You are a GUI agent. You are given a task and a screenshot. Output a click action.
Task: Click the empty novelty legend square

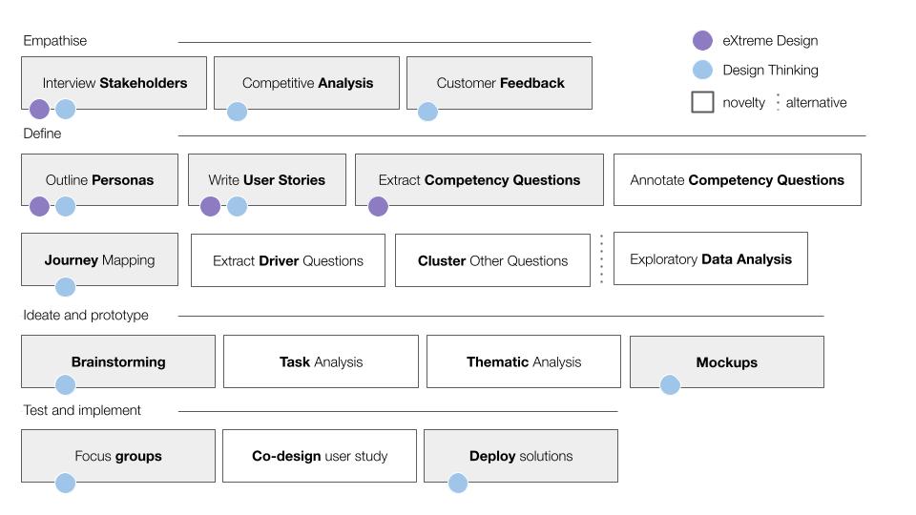pos(702,102)
